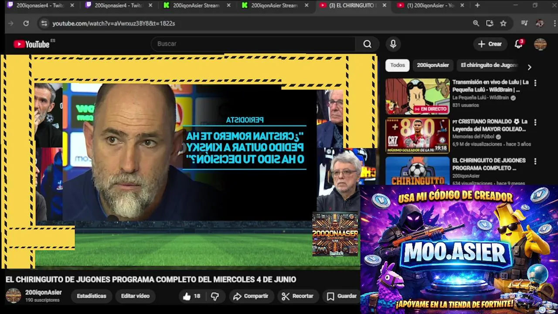Viewport: 558px width, 314px height.
Task: Click the '190 suscriptores' text
Action: pos(42,300)
